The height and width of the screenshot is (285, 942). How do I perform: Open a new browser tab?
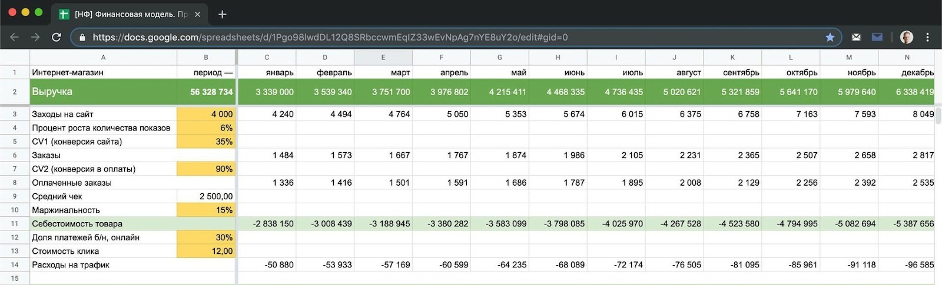(x=222, y=14)
